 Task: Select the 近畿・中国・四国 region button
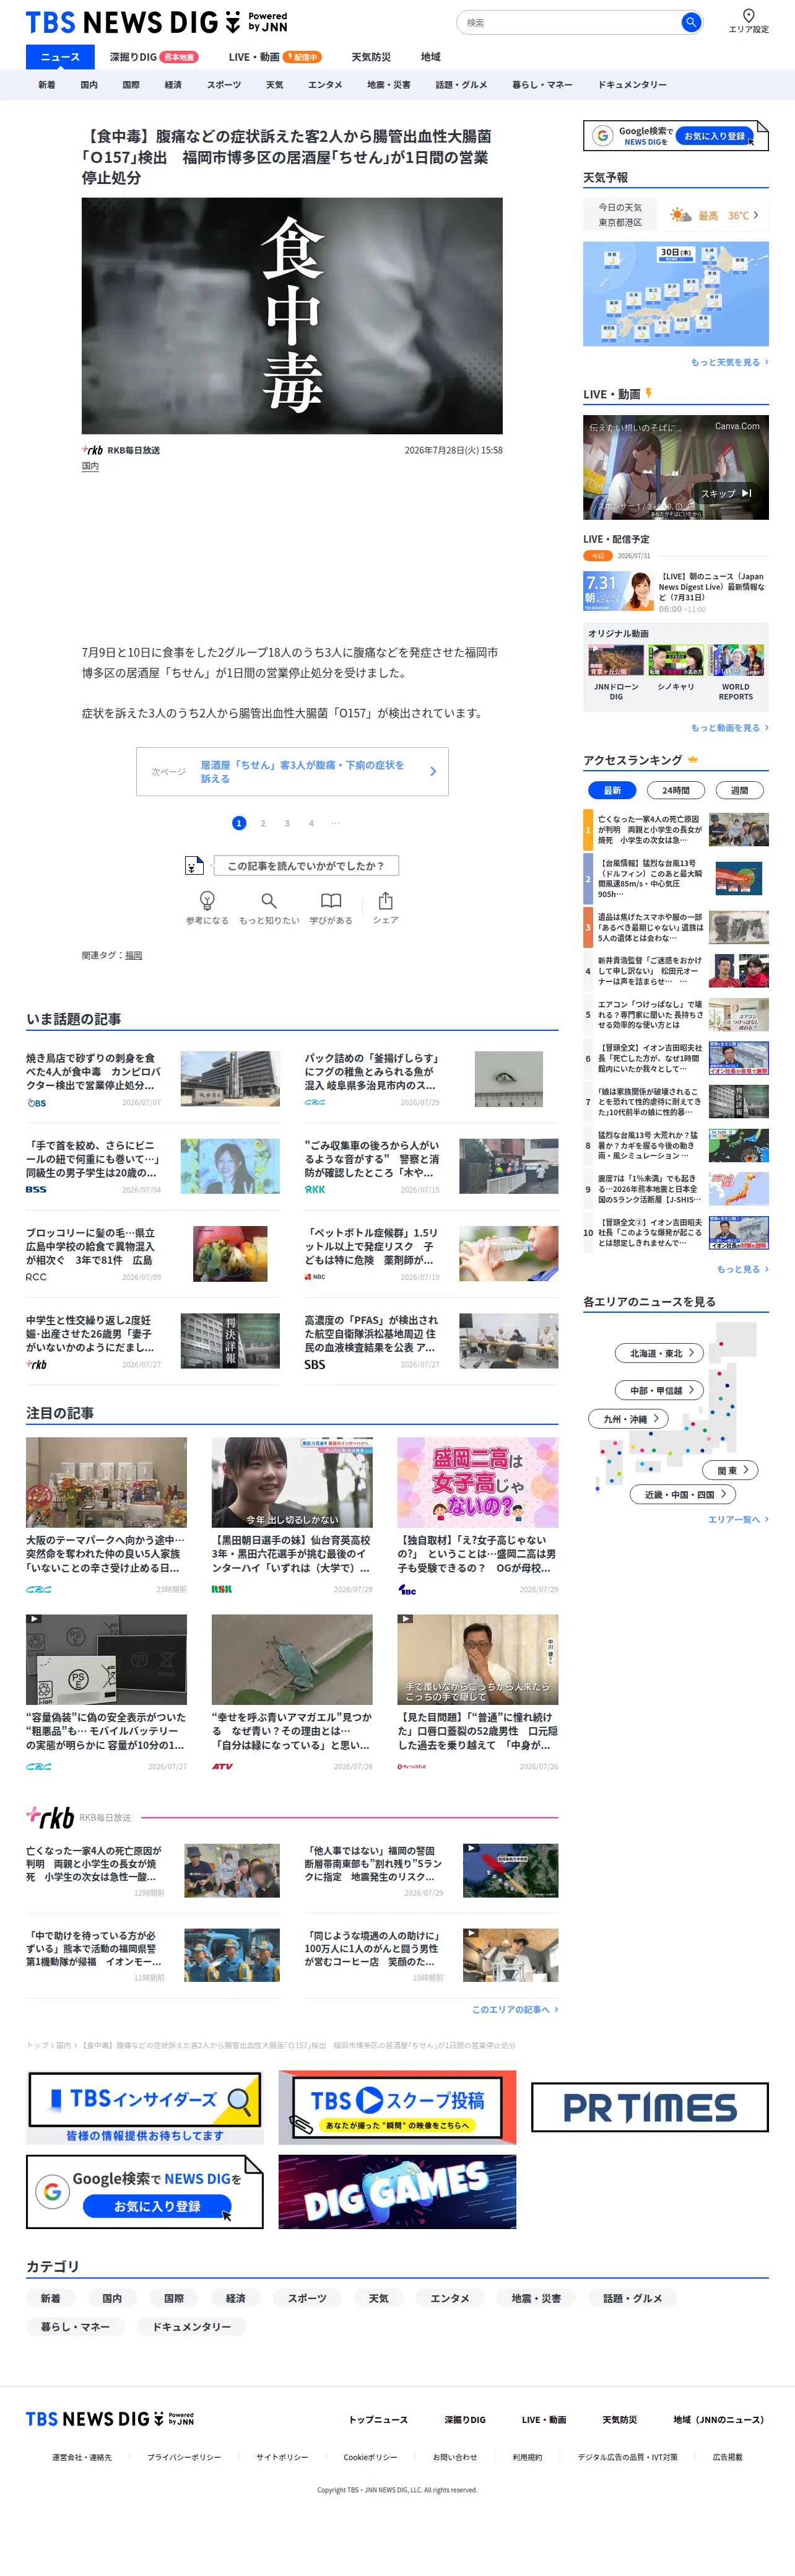pos(683,1494)
